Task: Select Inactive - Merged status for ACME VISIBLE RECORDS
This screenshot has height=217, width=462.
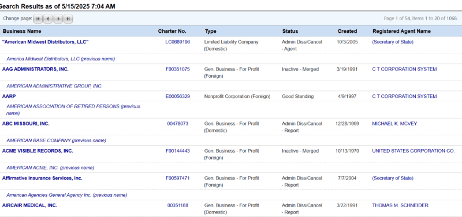Action: [300, 151]
